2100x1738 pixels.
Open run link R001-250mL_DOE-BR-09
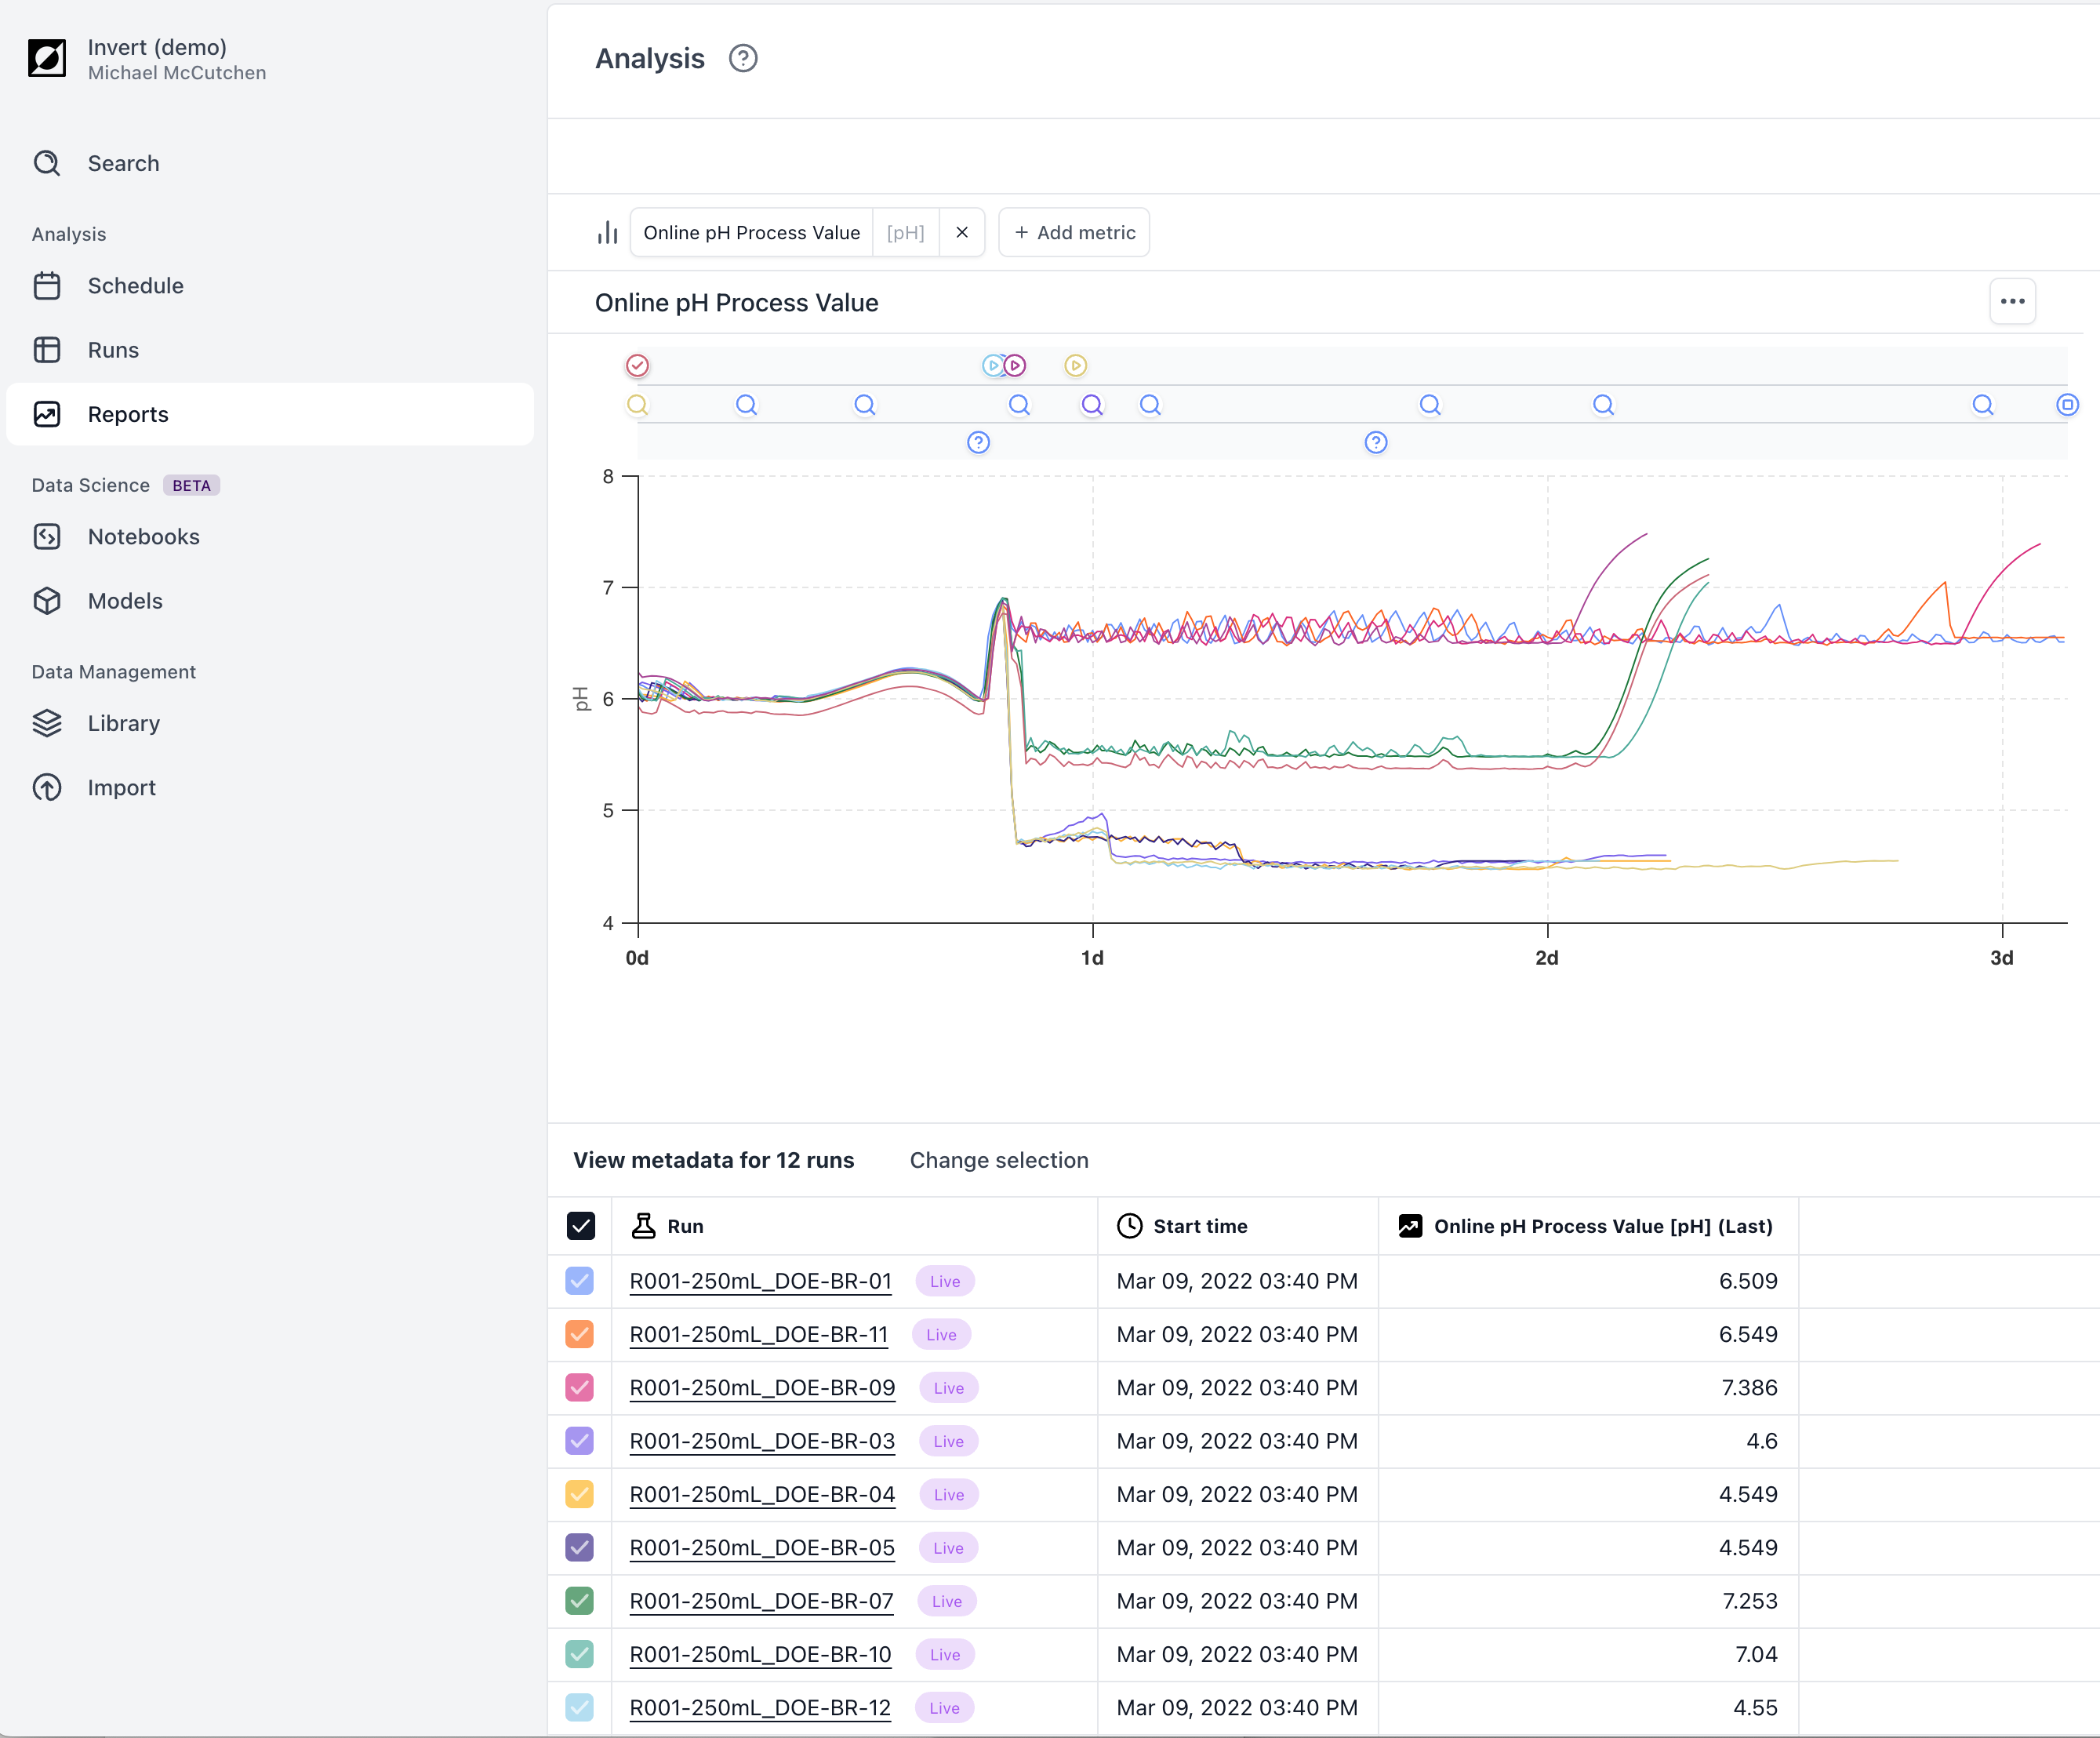(x=762, y=1388)
